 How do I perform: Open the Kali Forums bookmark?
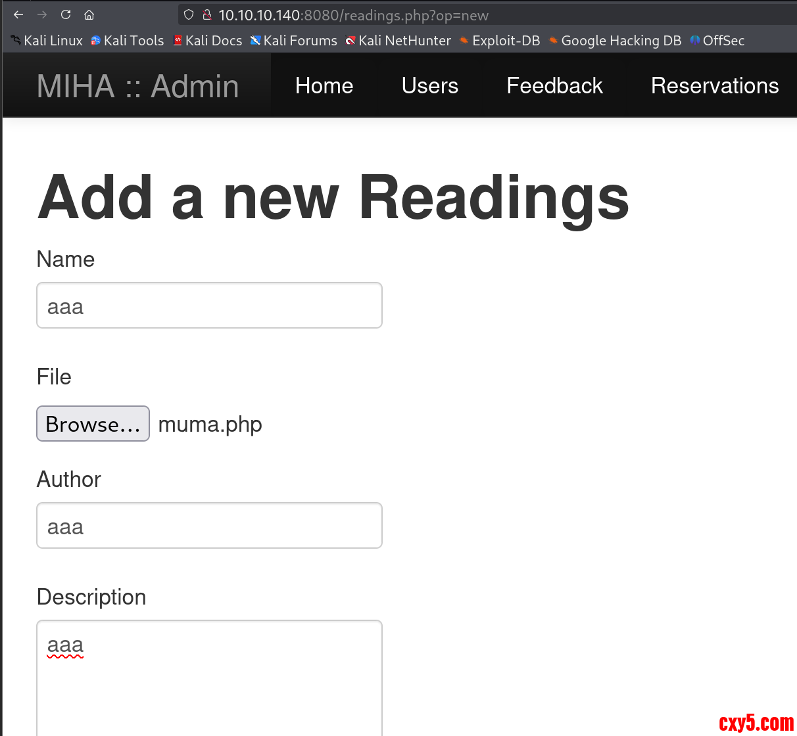point(293,41)
